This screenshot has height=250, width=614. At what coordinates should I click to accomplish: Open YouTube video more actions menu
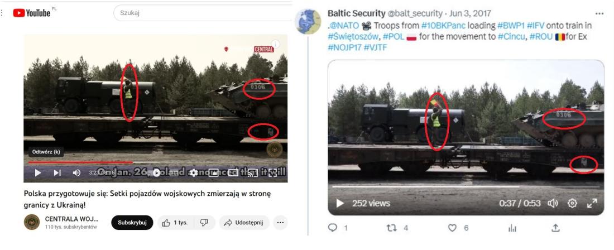[x=280, y=223]
